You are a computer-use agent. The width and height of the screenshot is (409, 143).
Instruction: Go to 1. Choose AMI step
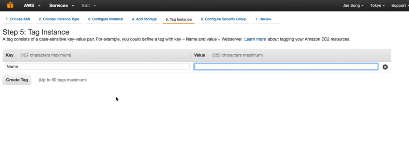point(18,19)
